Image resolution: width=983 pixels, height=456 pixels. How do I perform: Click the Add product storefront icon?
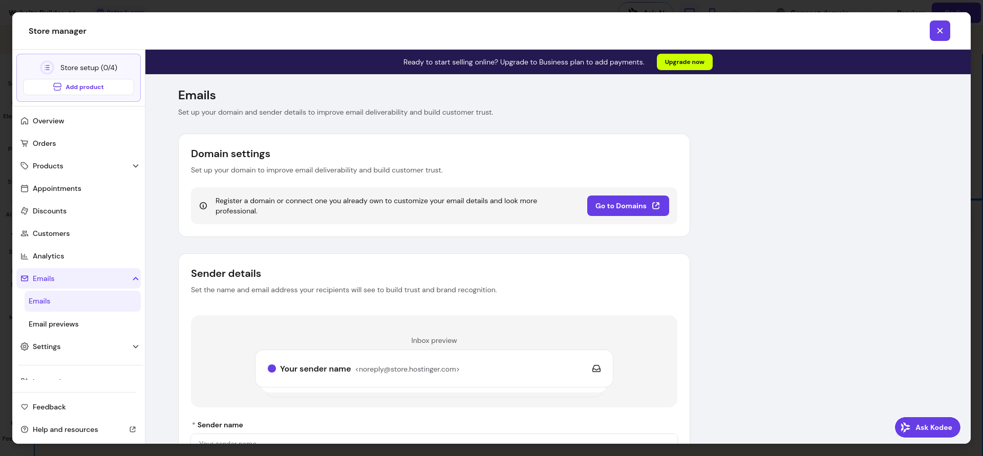coord(57,87)
